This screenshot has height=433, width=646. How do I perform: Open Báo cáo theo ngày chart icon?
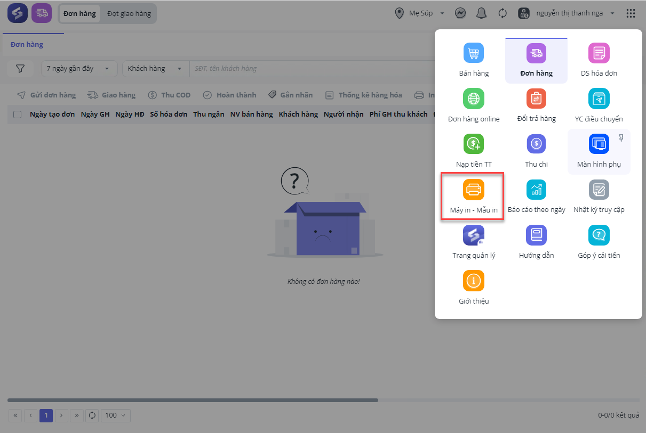[536, 189]
